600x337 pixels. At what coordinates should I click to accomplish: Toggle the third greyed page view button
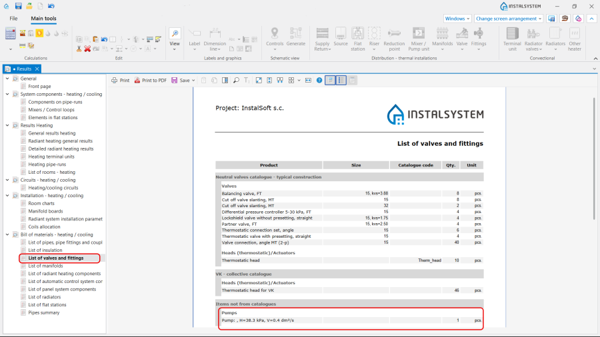pyautogui.click(x=353, y=80)
